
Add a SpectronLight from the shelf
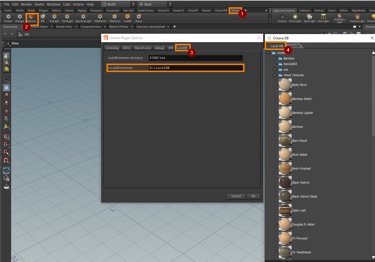tap(83, 18)
